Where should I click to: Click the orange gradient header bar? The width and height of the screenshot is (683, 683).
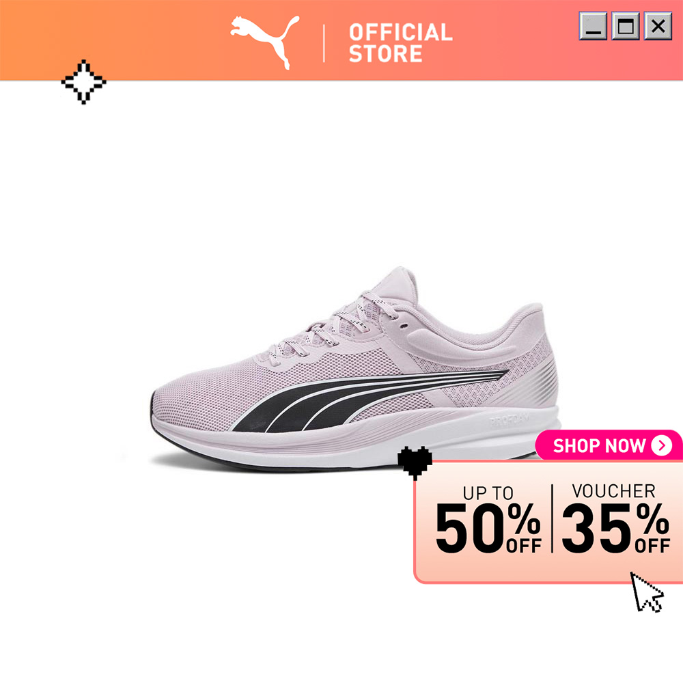click(x=341, y=40)
